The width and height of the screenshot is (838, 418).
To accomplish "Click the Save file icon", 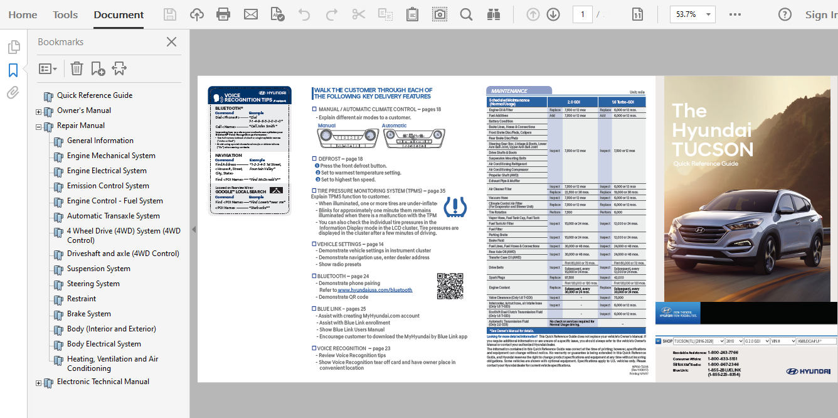I will point(169,14).
